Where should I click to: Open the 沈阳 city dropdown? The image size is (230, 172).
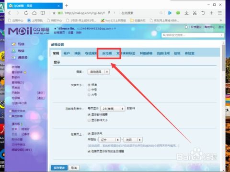pyautogui.click(x=133, y=140)
